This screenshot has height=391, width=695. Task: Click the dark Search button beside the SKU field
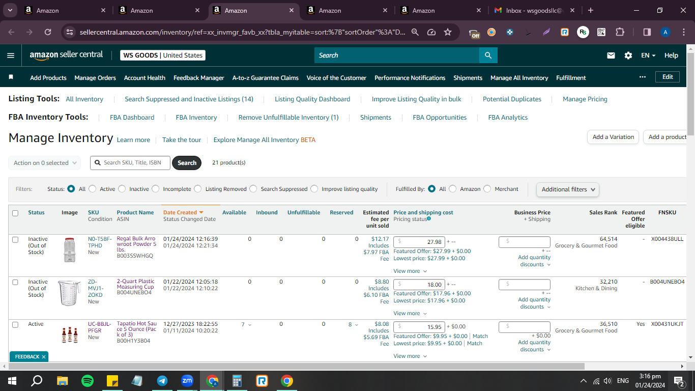(x=187, y=163)
